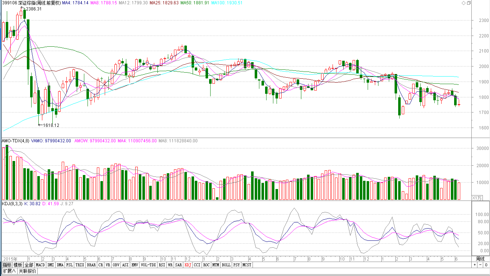Image resolution: width=490 pixels, height=276 pixels.
Task: Switch to the RSI indicator
Action: point(162,265)
